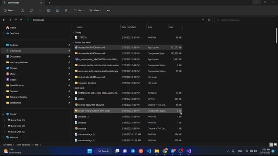This screenshot has width=278, height=156.
Task: Expand Local Disk (C:) node
Action: click(5, 120)
